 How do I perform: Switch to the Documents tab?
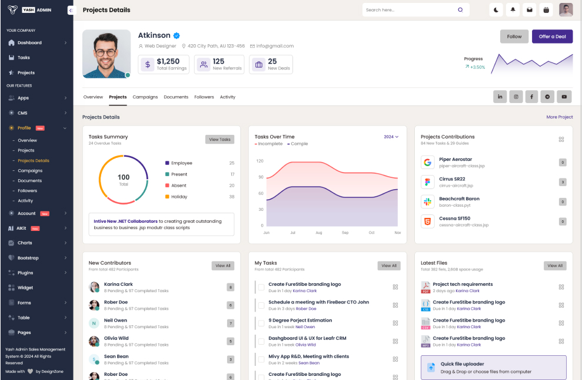click(176, 97)
